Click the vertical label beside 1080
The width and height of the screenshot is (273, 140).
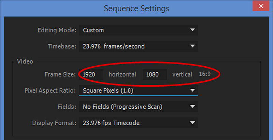[182, 74]
